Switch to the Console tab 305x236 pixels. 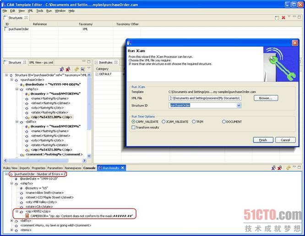click(89, 168)
